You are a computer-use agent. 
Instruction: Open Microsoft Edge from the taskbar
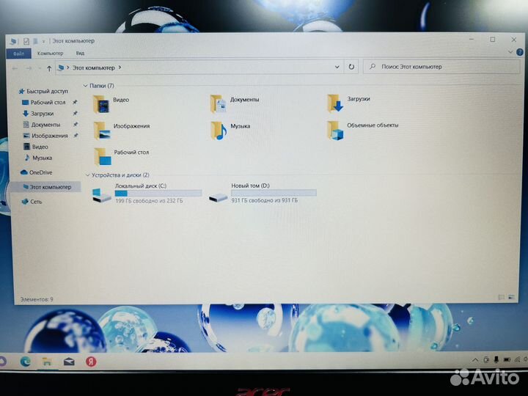coord(26,362)
